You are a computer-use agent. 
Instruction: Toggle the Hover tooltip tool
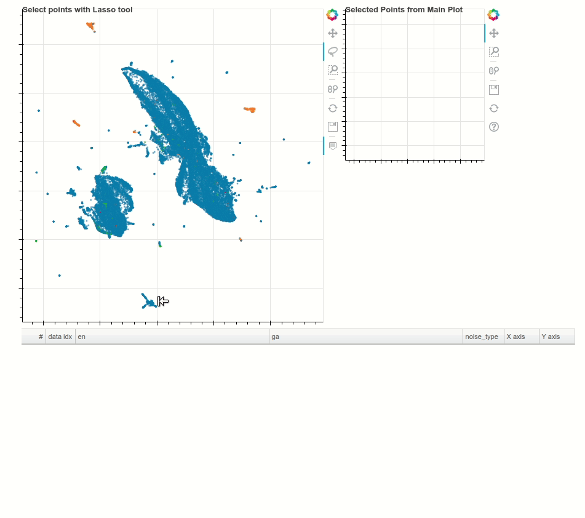[x=332, y=146]
